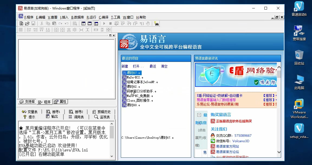Click the floppy-disk save icon
Viewport: 312px width, 165px height.
[x=33, y=24]
